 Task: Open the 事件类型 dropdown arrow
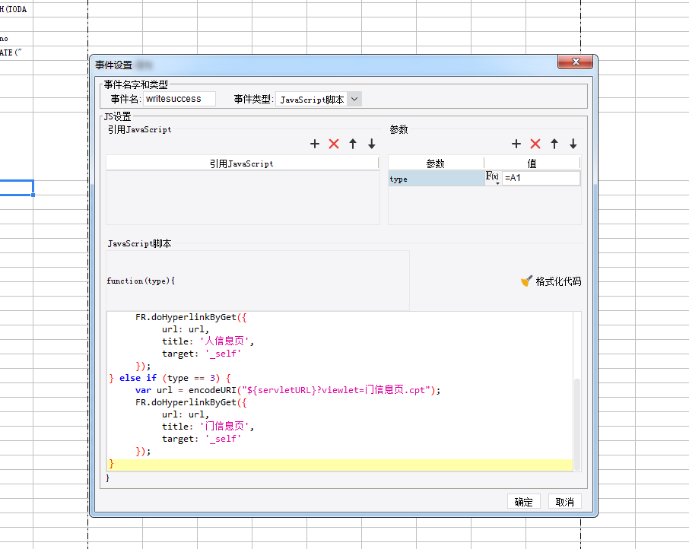click(354, 100)
